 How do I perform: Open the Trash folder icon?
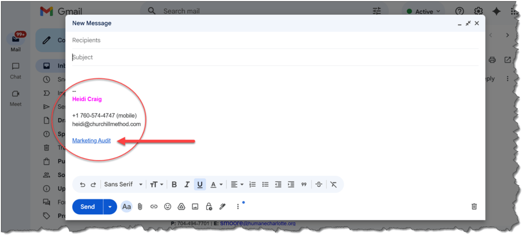click(x=46, y=148)
